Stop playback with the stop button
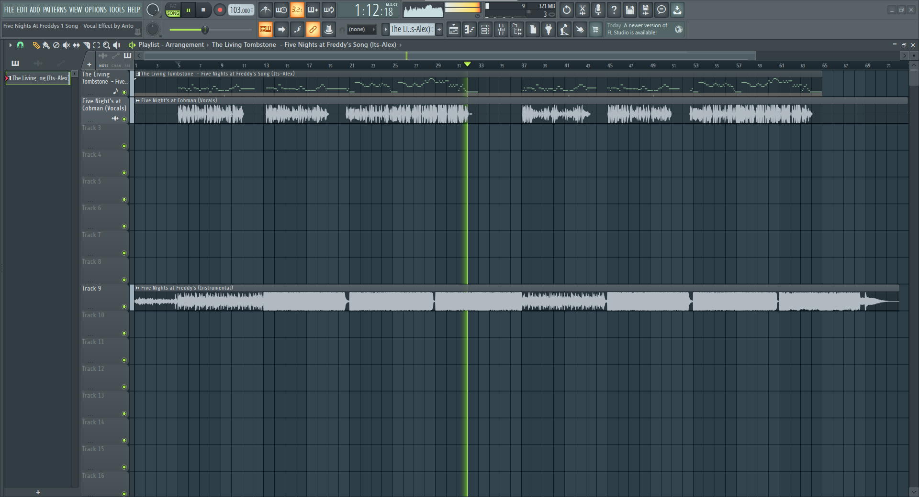 203,10
